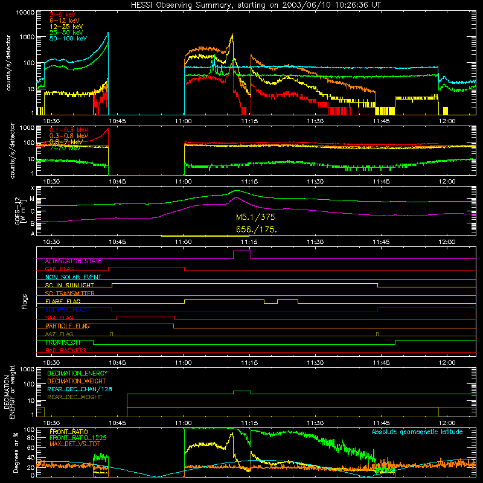Select the FRONTS_OFF flag label

click(63, 342)
